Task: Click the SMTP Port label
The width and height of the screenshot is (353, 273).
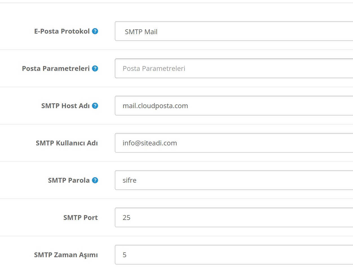Action: tap(80, 217)
